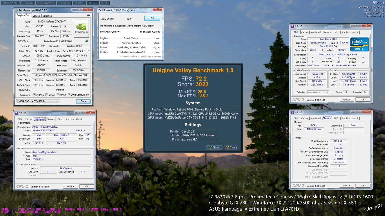The image size is (385, 216).
Task: Click the 'Extreme HD' preset value
Action: pyautogui.click(x=189, y=139)
